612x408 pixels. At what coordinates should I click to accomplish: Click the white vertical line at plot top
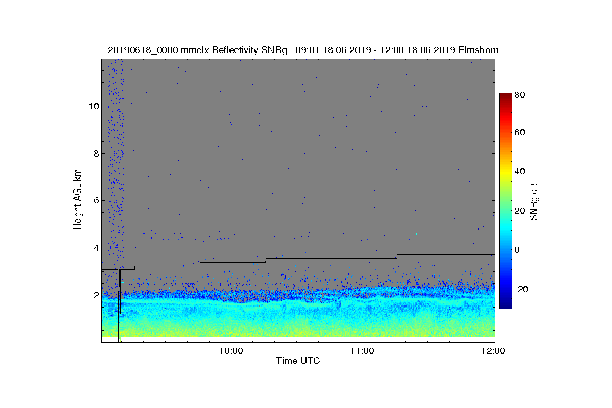pos(119,71)
